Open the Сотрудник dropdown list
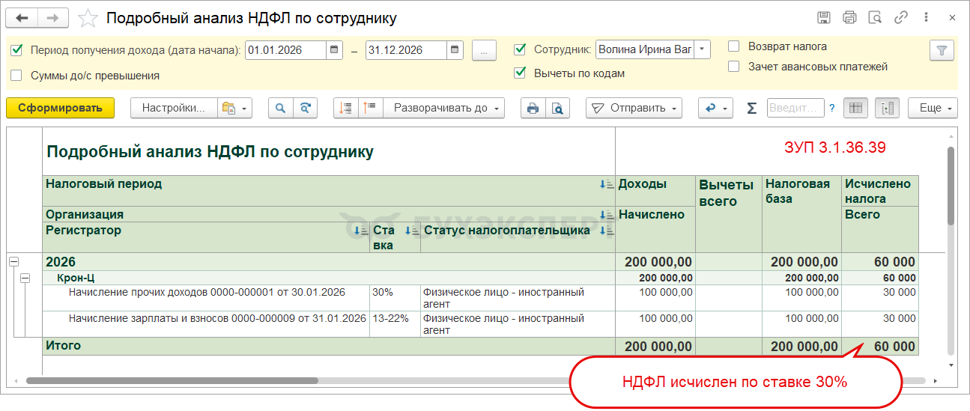The height and width of the screenshot is (411, 970). [x=702, y=50]
